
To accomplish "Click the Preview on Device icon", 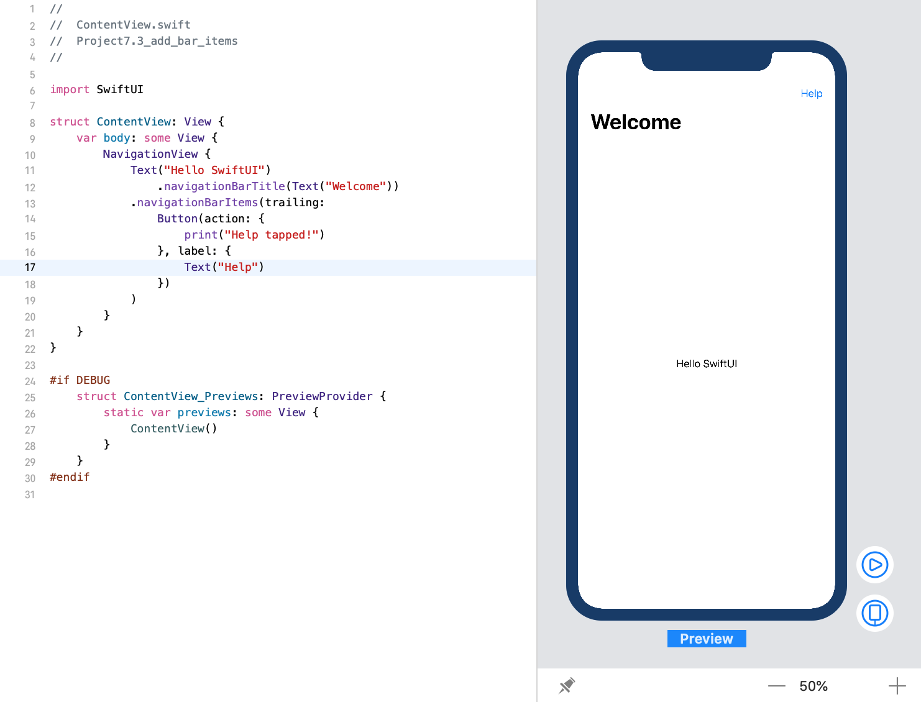I will click(874, 613).
